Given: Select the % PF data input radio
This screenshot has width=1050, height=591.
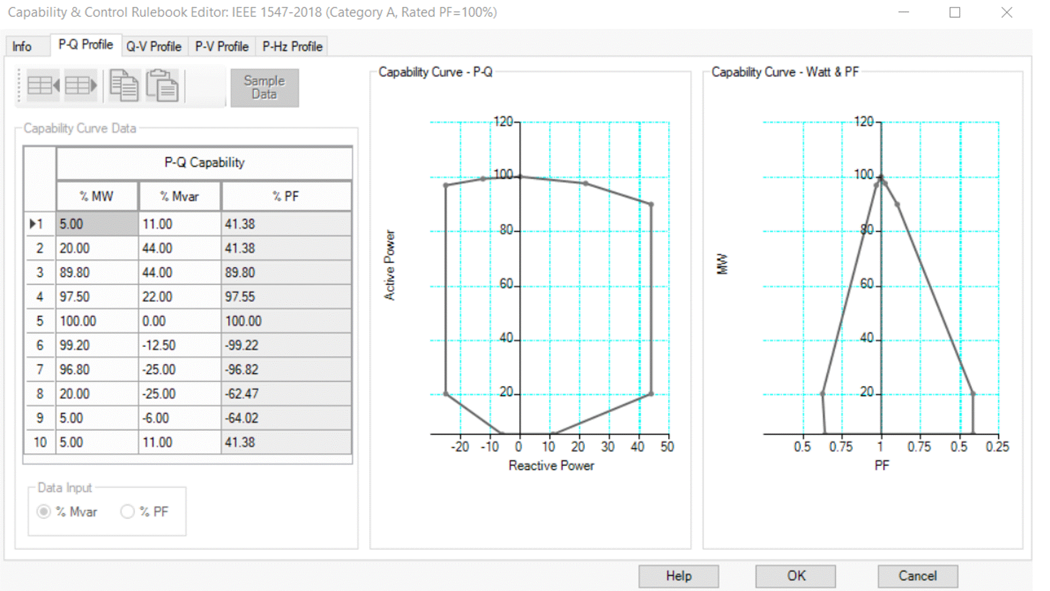Looking at the screenshot, I should [x=127, y=512].
